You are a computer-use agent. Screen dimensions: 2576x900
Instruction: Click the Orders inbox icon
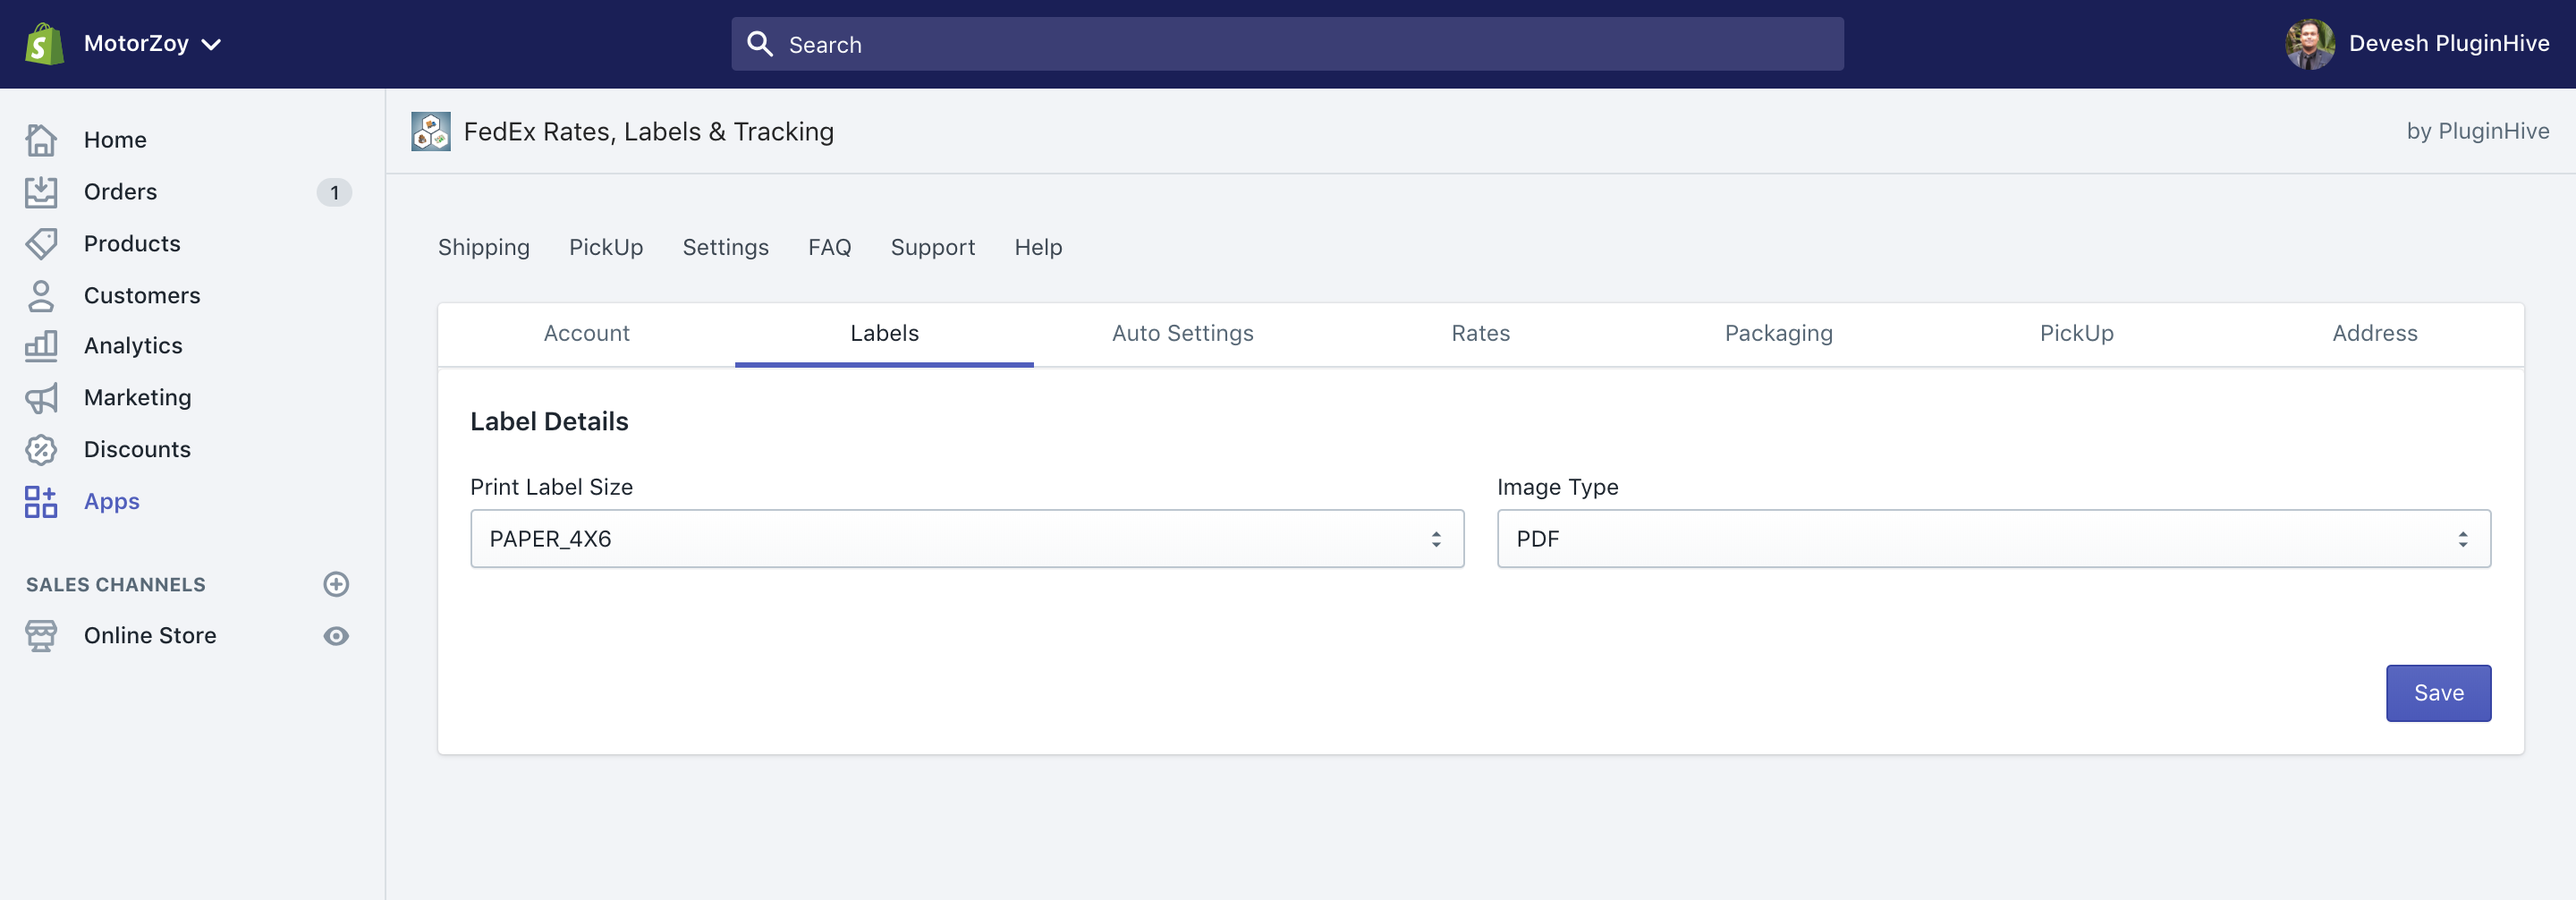coord(41,192)
